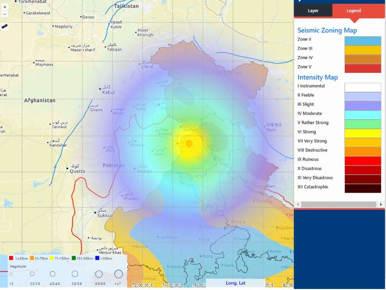The image size is (386, 290).
Task: Switch to the Layer tab
Action: (313, 11)
